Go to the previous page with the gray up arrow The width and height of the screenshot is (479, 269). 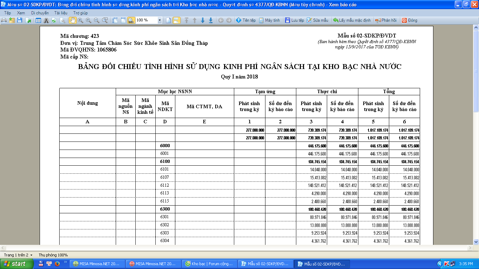click(195, 20)
